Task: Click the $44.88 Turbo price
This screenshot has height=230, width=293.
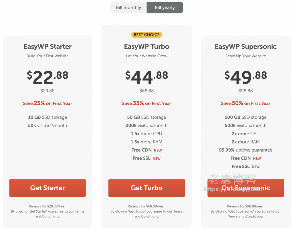Action: click(146, 77)
